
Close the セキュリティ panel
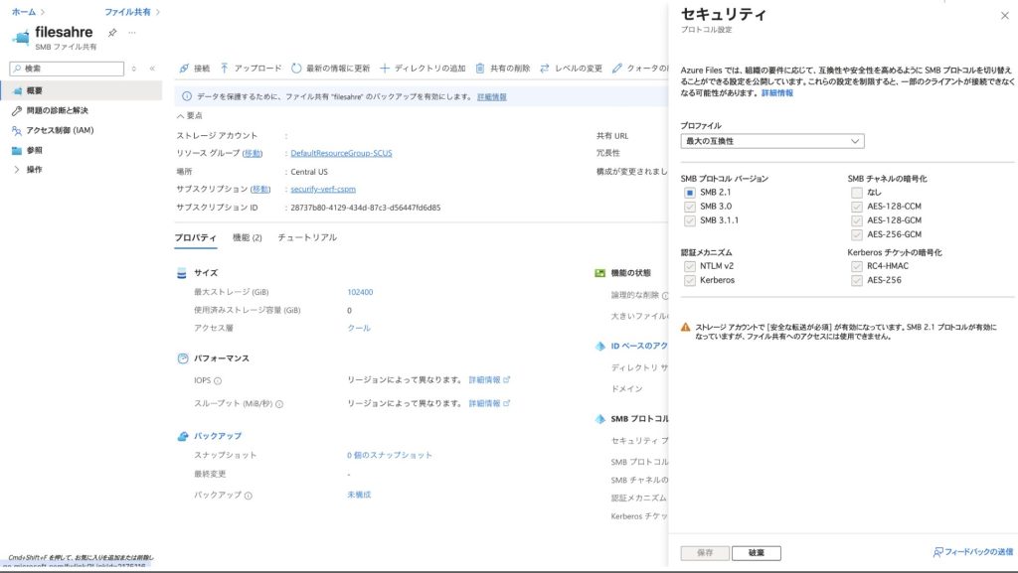click(1003, 16)
